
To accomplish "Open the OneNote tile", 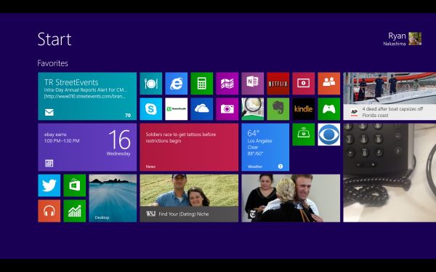I will [x=252, y=84].
